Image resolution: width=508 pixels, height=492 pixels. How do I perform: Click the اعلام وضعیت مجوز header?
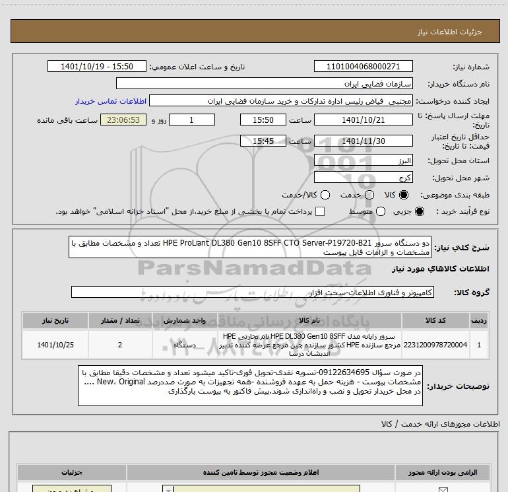pyautogui.click(x=261, y=473)
